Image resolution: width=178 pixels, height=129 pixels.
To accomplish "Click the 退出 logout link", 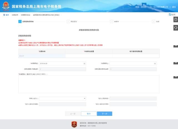I will (x=174, y=7).
